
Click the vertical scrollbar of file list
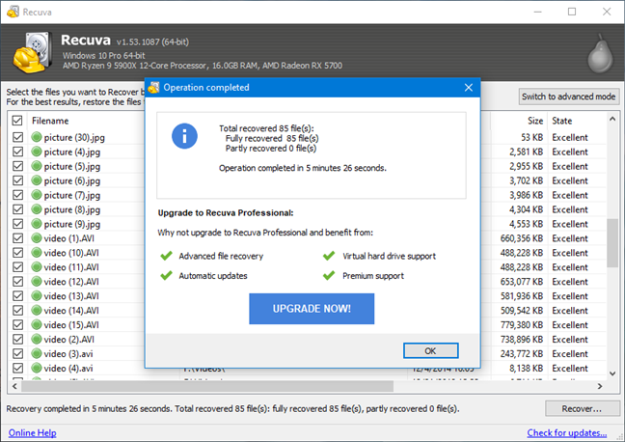(612, 241)
